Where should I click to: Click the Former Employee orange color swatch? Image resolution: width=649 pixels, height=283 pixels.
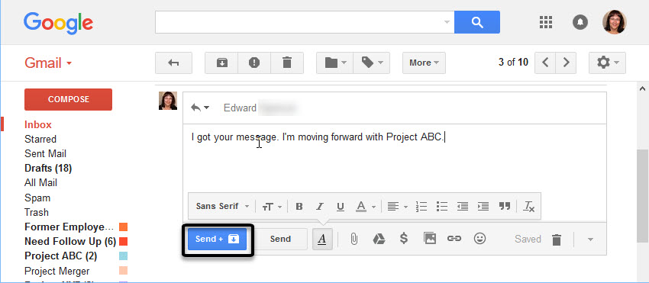tap(124, 227)
